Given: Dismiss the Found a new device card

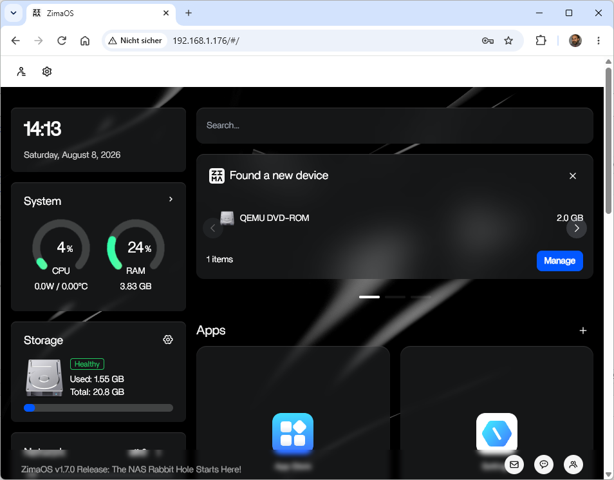Looking at the screenshot, I should point(573,176).
